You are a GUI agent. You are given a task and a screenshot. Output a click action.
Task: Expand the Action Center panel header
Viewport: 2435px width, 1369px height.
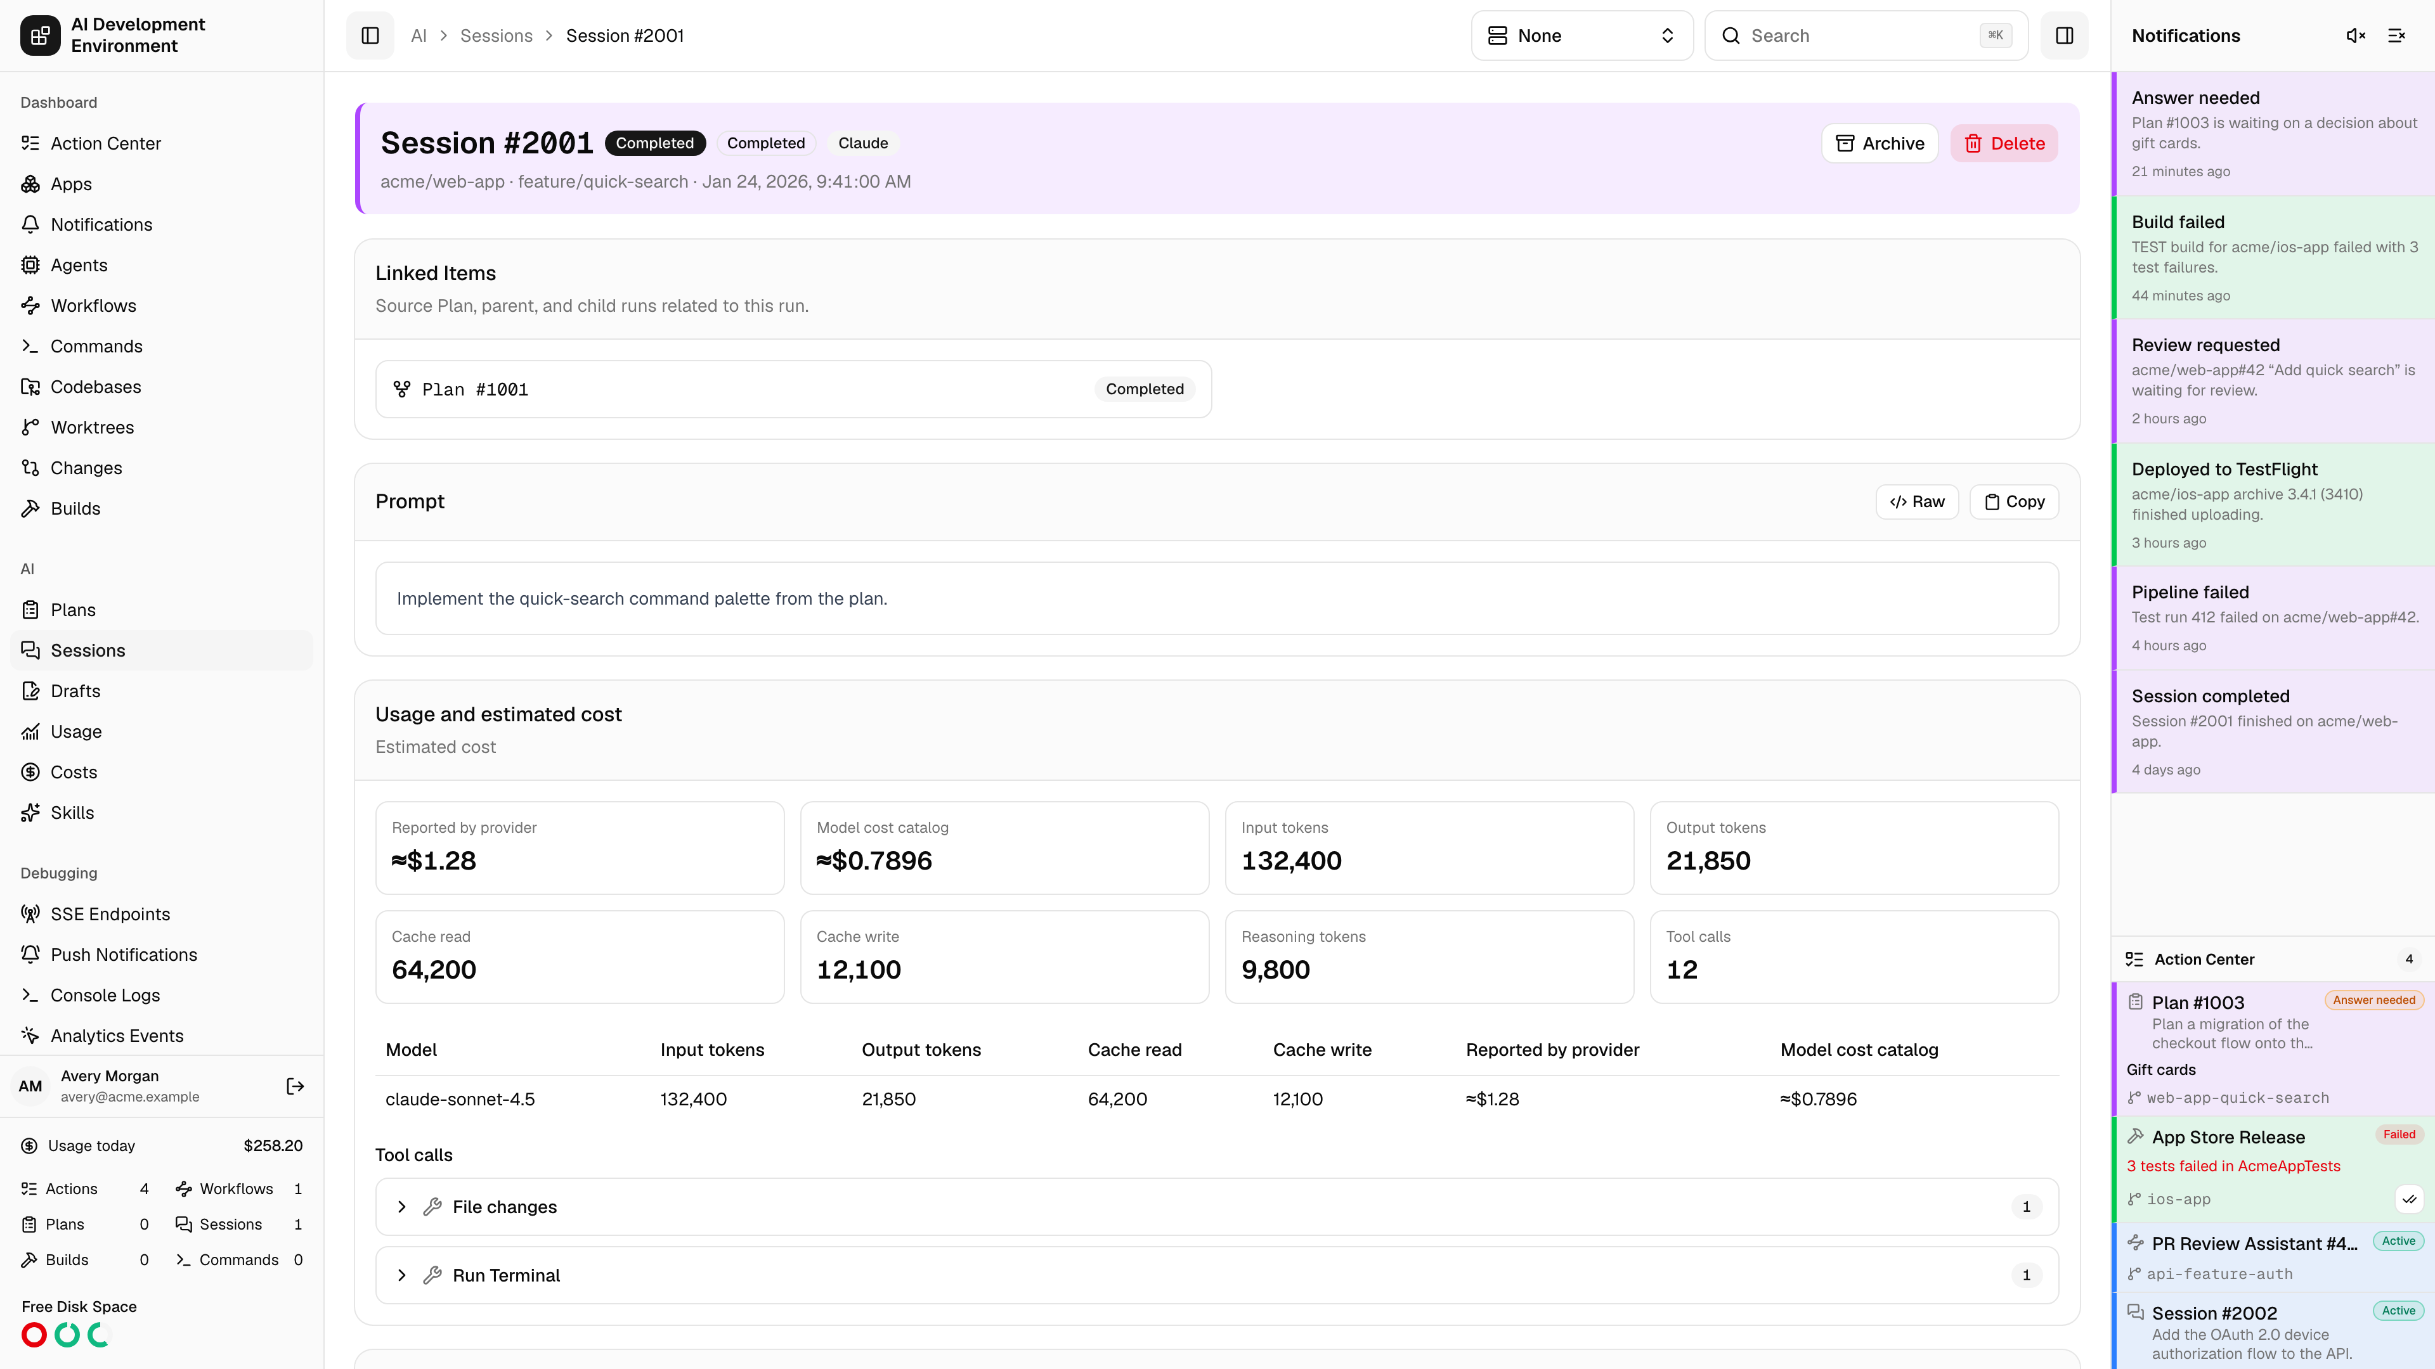tap(2273, 960)
